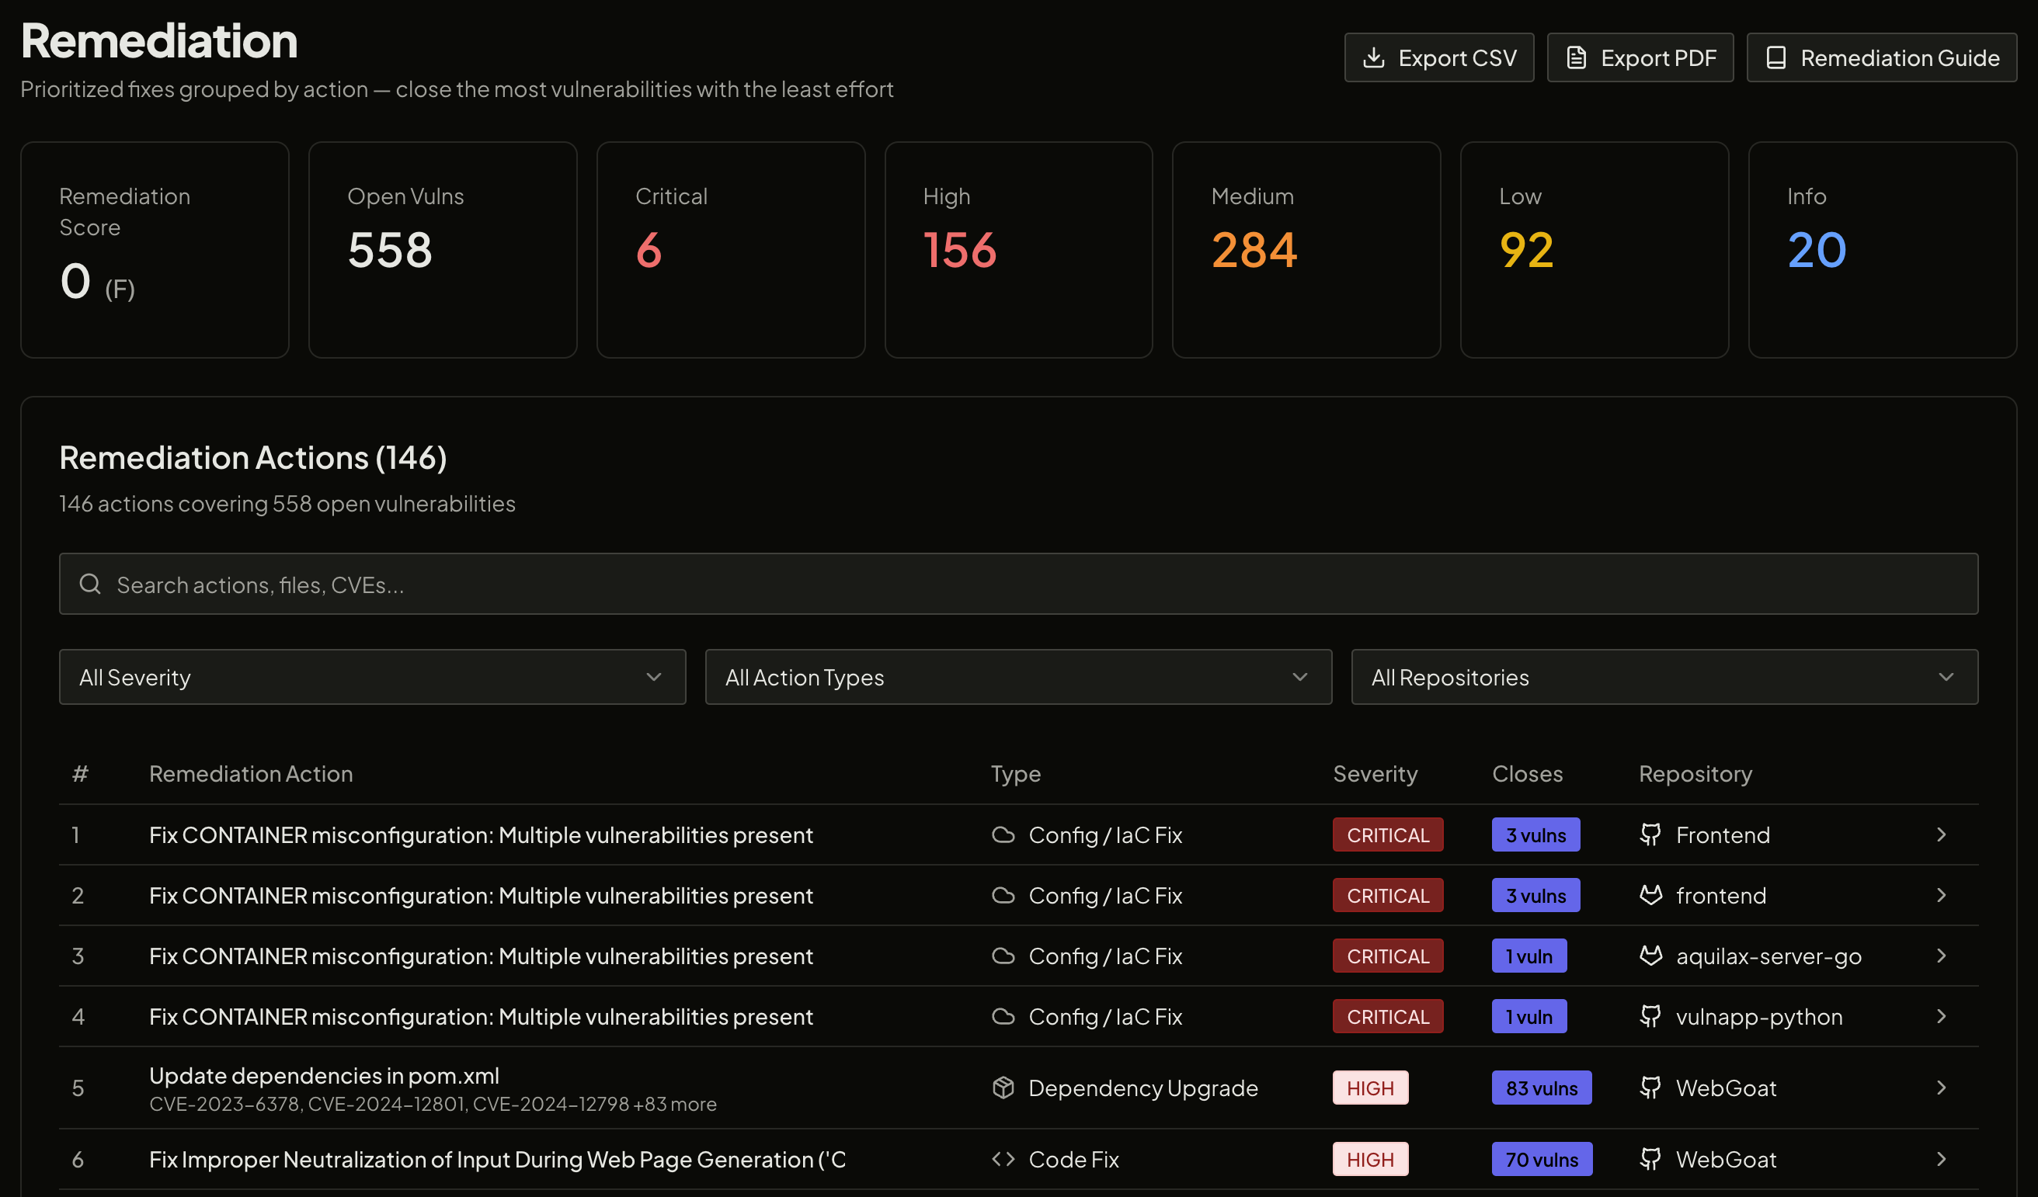The height and width of the screenshot is (1197, 2038).
Task: Open row 1 Fix CONTAINER misconfiguration action
Action: (481, 834)
